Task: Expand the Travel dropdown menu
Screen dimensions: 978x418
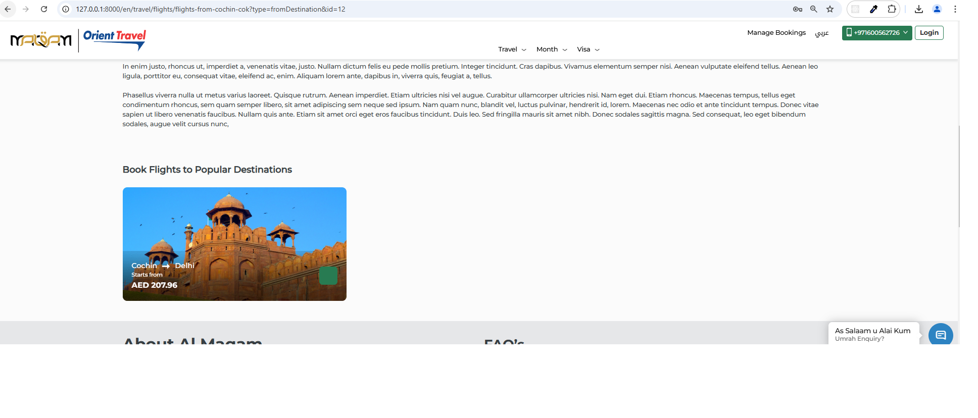Action: [512, 49]
